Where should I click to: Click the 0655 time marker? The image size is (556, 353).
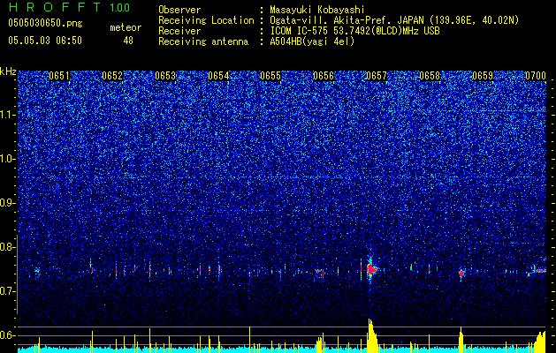[x=270, y=76]
